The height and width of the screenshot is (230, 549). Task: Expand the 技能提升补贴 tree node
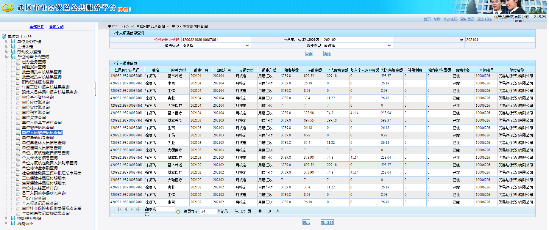pos(7,218)
